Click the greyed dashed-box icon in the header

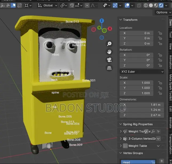click(19, 6)
